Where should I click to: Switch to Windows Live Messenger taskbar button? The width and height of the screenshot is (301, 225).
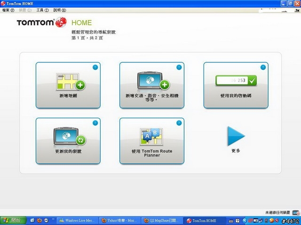point(78,221)
